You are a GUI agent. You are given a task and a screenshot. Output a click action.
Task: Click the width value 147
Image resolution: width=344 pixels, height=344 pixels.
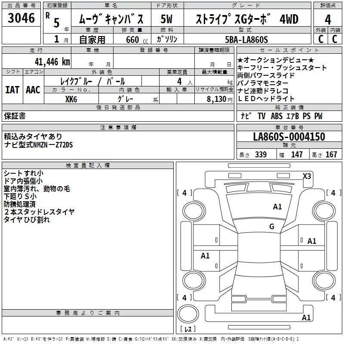[297, 154]
